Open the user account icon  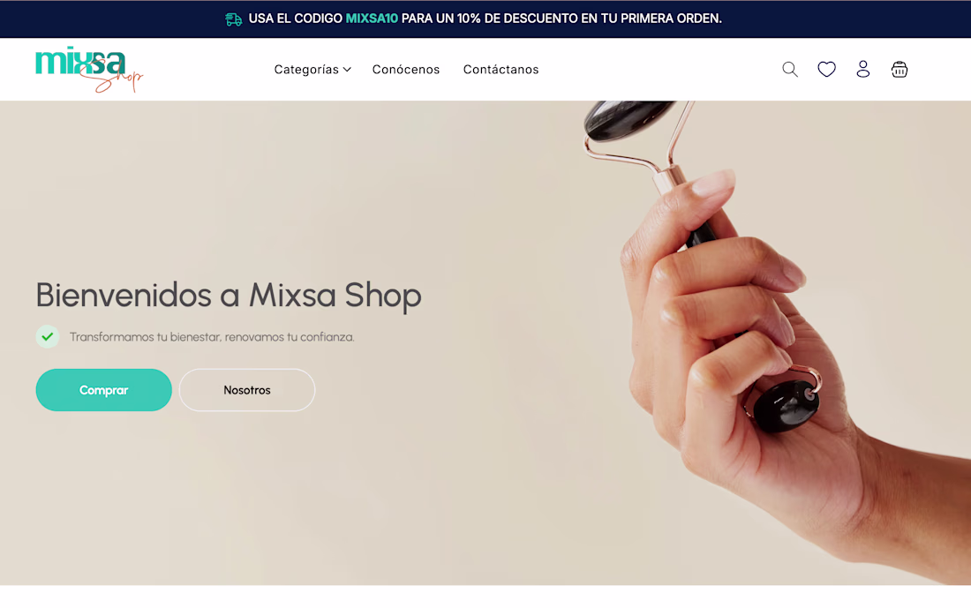click(862, 69)
